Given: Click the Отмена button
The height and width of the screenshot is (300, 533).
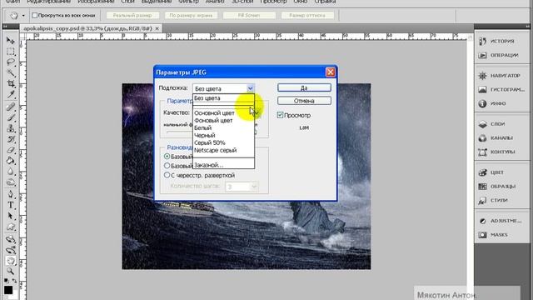Looking at the screenshot, I should (x=304, y=101).
